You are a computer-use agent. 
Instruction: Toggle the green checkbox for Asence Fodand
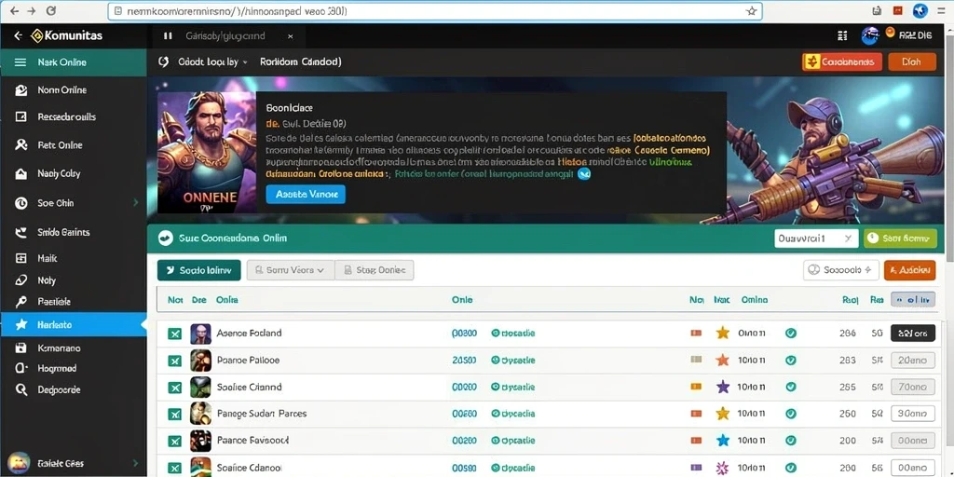click(x=174, y=334)
